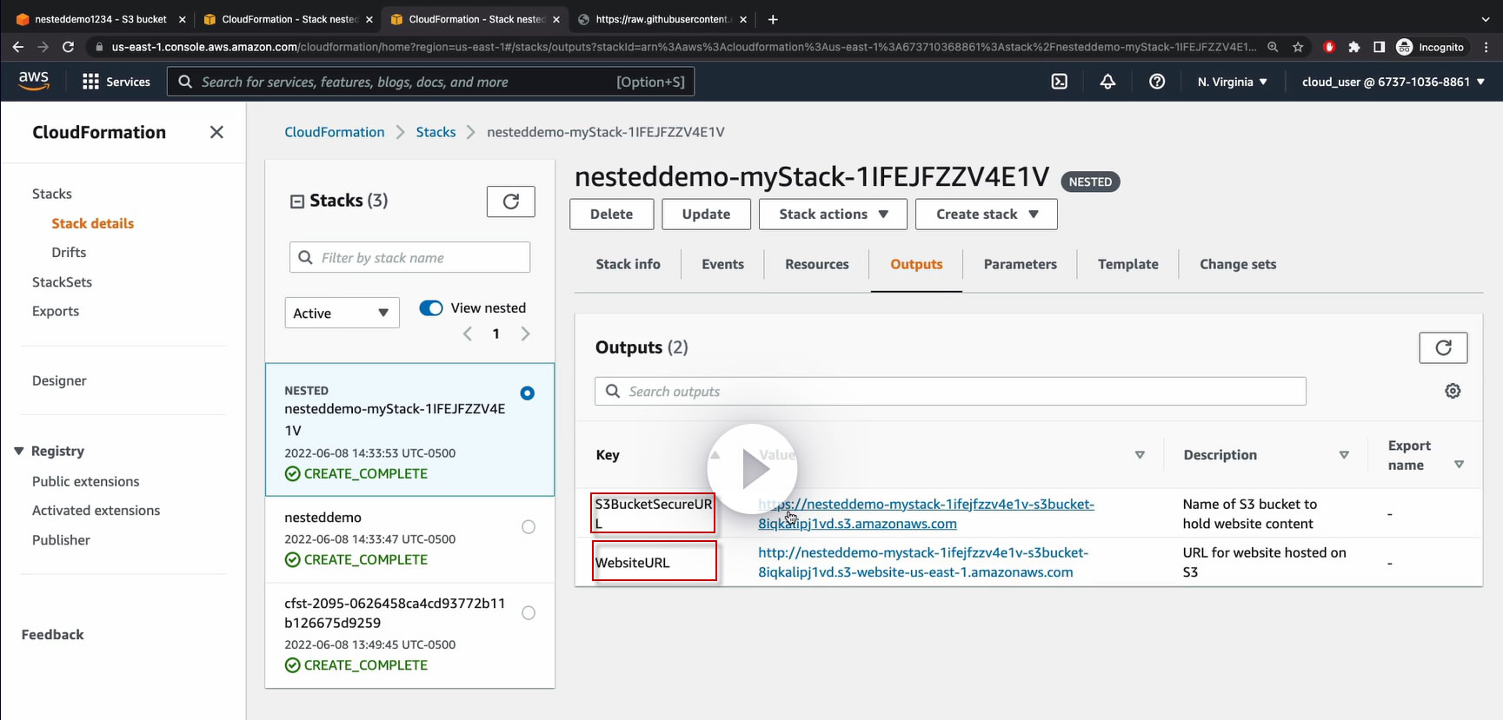This screenshot has height=720, width=1503.
Task: Open the Chrome three-dot menu
Action: tap(1486, 47)
